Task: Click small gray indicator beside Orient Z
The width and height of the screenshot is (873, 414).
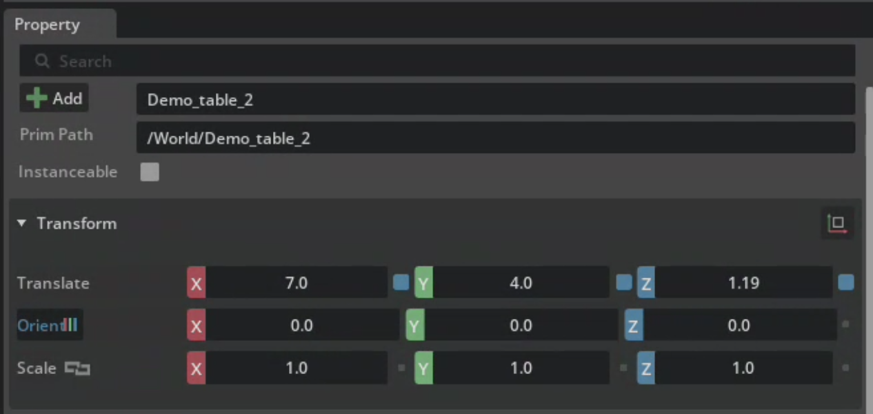Action: [846, 324]
